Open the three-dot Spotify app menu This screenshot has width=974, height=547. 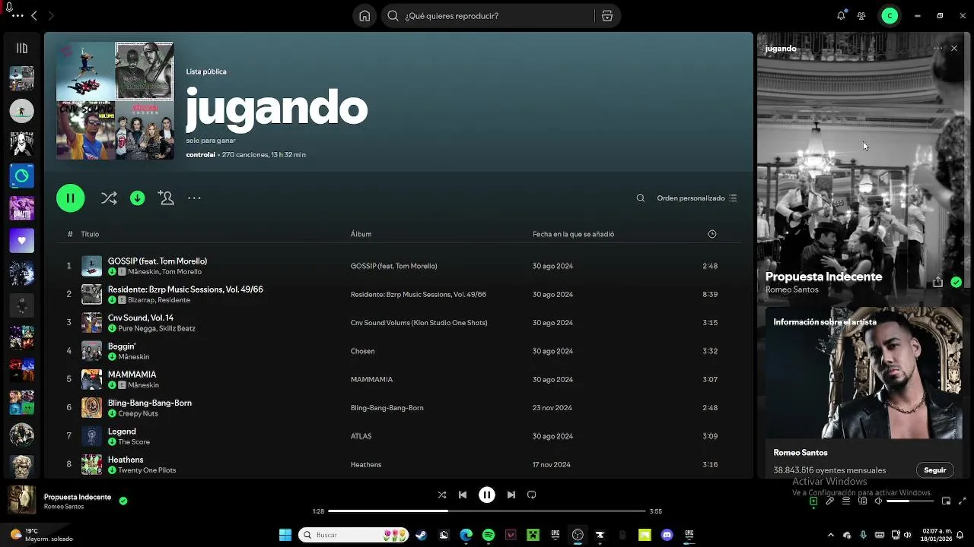(17, 16)
